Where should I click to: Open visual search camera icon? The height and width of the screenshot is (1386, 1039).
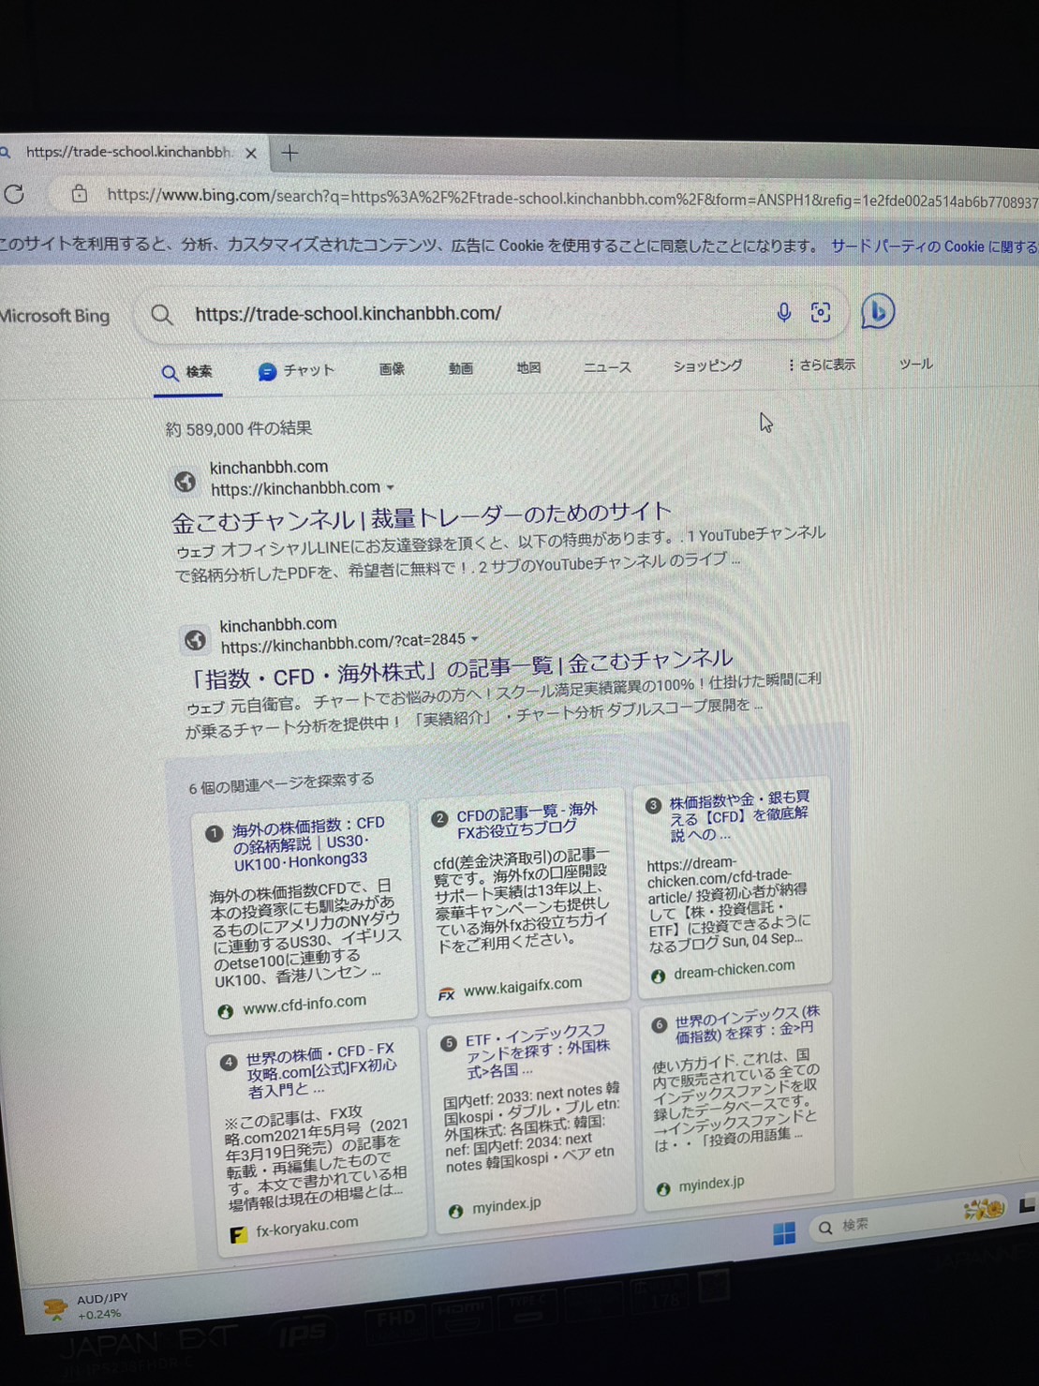pyautogui.click(x=821, y=312)
